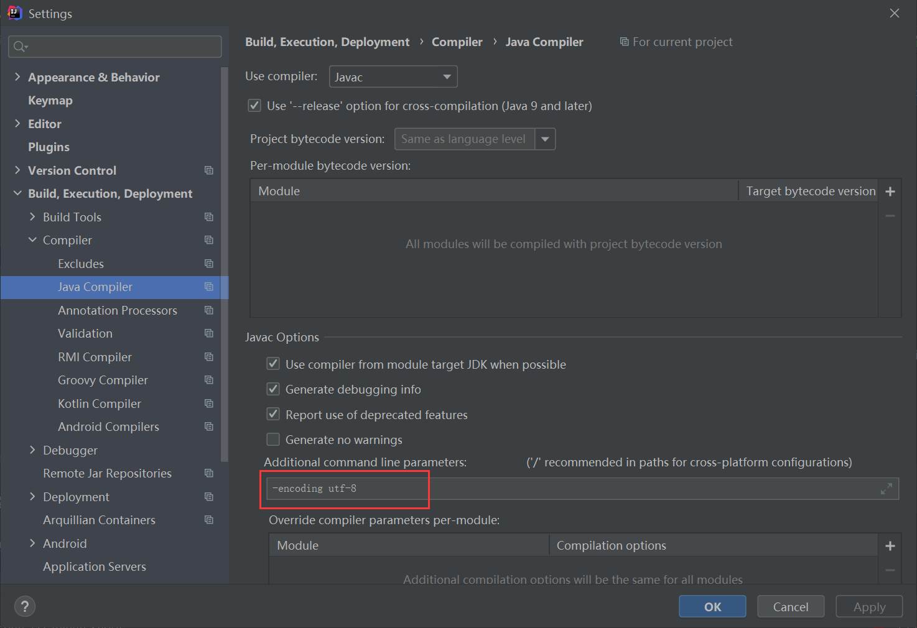Click the per-project icon beside Deployment
The height and width of the screenshot is (628, 917).
(x=209, y=497)
